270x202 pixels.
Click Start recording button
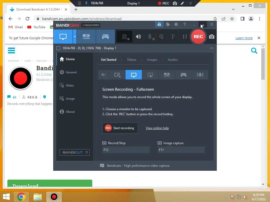pos(120,128)
